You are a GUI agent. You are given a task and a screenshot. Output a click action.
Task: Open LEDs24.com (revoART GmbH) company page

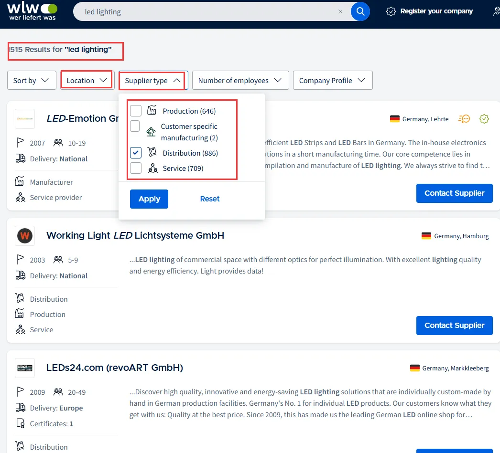pos(115,368)
